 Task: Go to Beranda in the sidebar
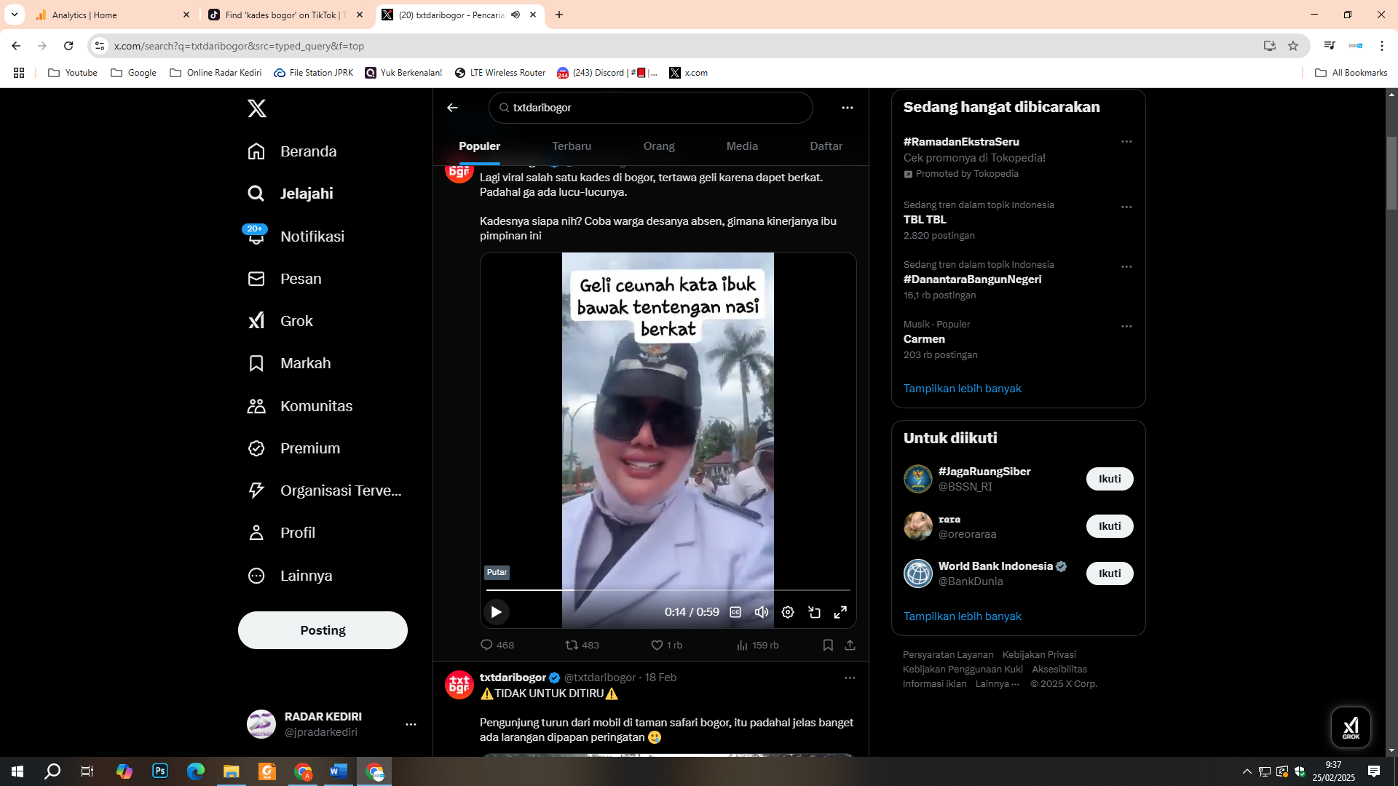point(292,151)
